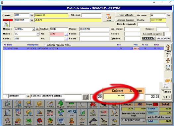Open the Pneu Max tool
Viewport: 174px width, 126px height.
point(50,112)
